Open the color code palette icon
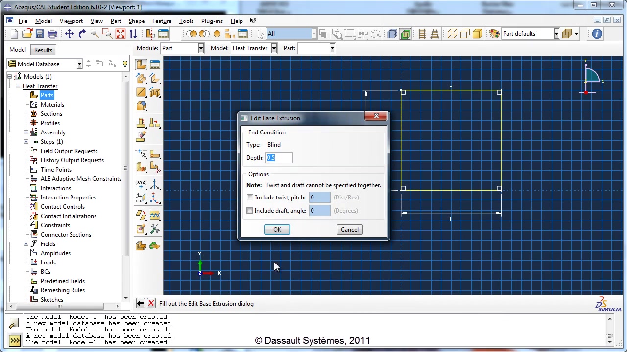The width and height of the screenshot is (627, 352). point(494,34)
